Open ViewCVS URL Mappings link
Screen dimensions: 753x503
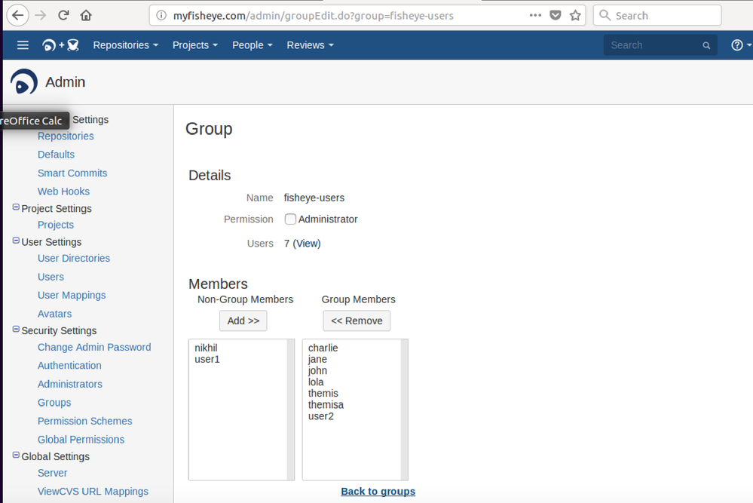pyautogui.click(x=93, y=492)
